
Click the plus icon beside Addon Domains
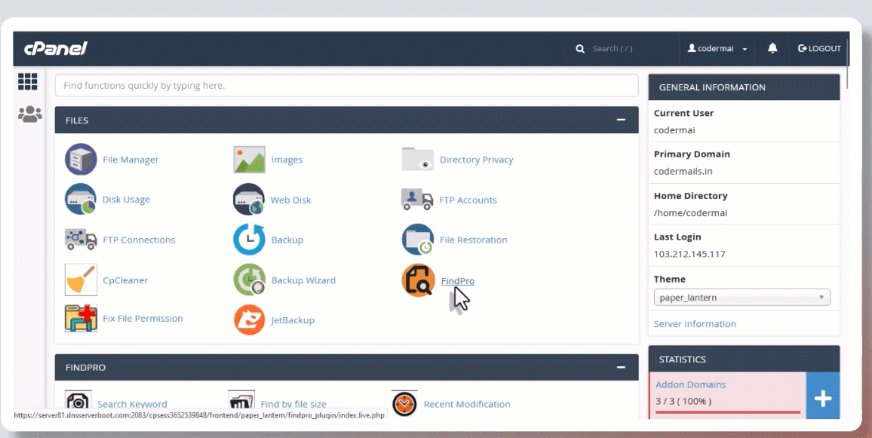(823, 398)
